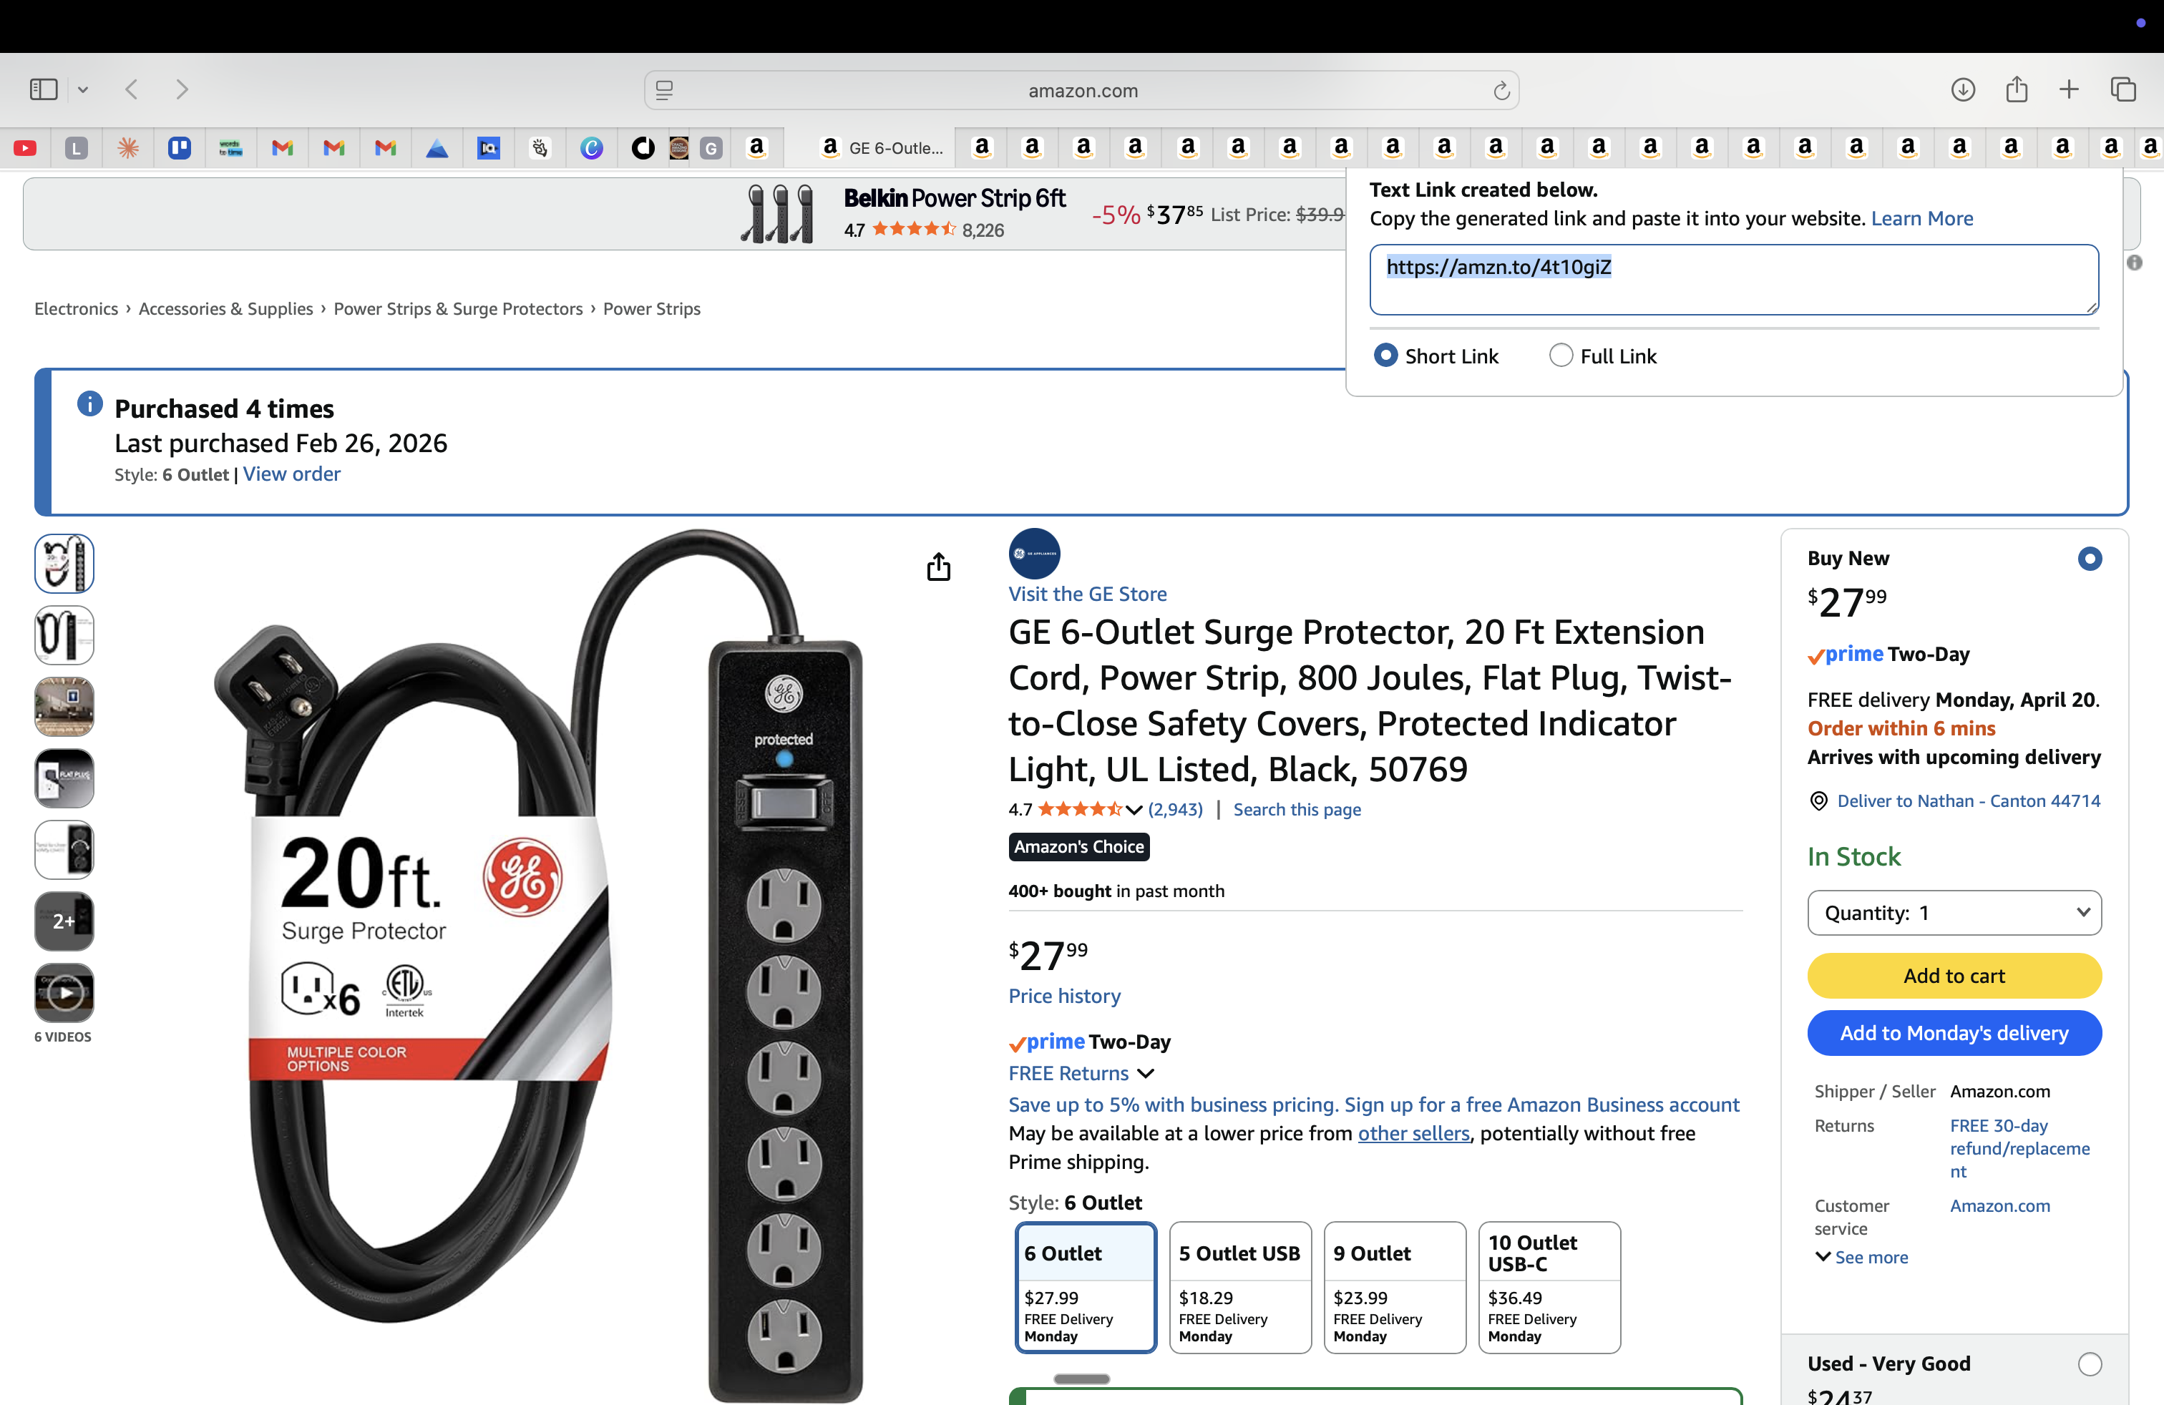This screenshot has height=1405, width=2164.
Task: Select the third room scene thumbnail
Action: tap(64, 706)
